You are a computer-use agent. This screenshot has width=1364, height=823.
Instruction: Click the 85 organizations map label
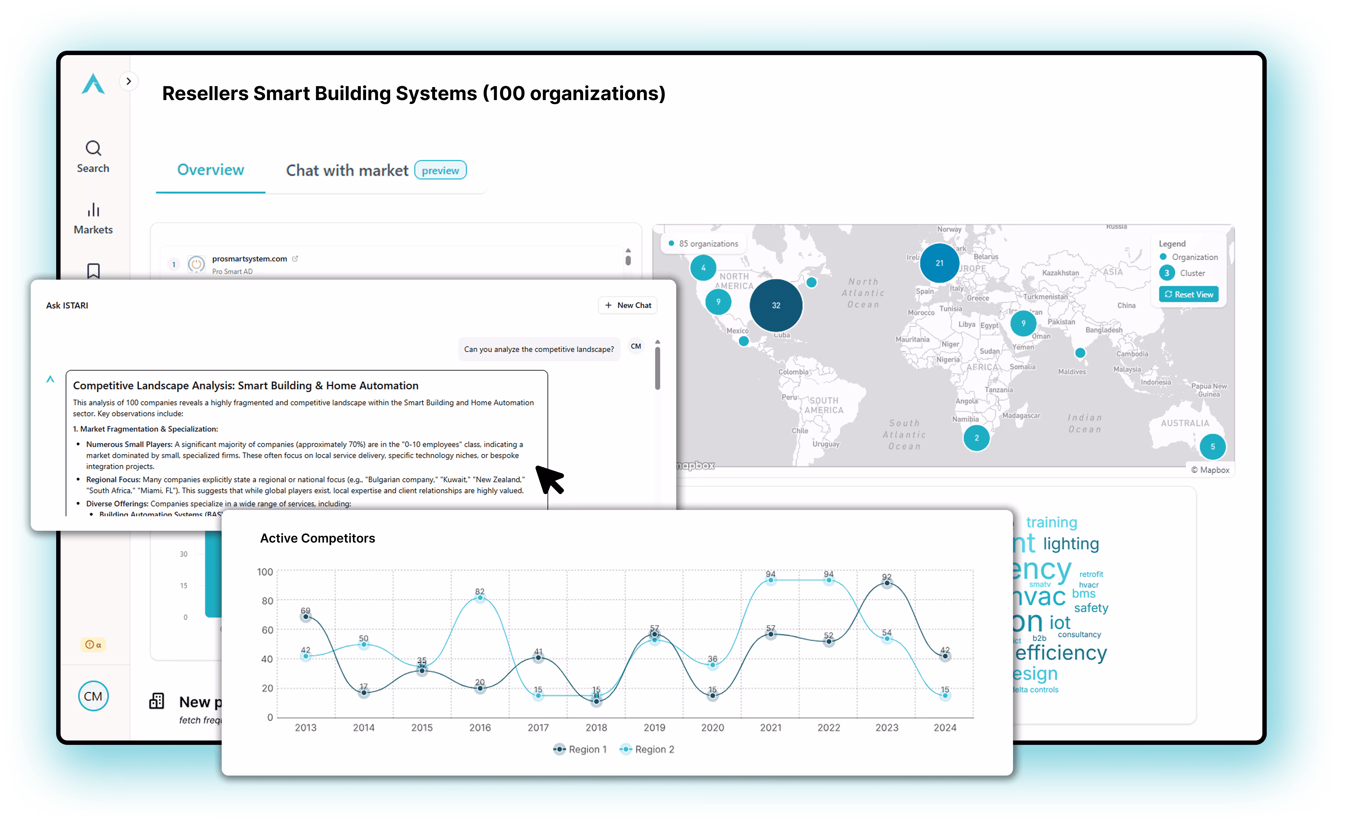[x=704, y=244]
